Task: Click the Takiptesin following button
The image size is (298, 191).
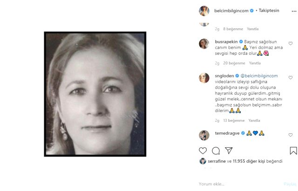Action: pyautogui.click(x=269, y=10)
